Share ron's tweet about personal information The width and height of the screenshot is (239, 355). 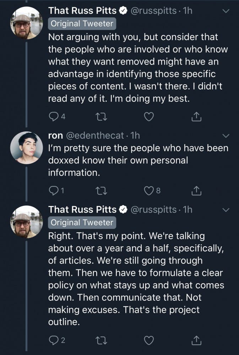click(x=196, y=191)
